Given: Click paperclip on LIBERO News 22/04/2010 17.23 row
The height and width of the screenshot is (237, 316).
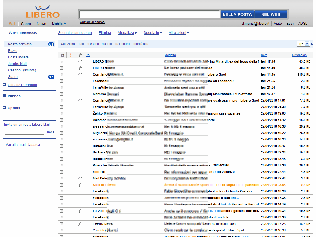Looking at the screenshot, I should 80,224.
